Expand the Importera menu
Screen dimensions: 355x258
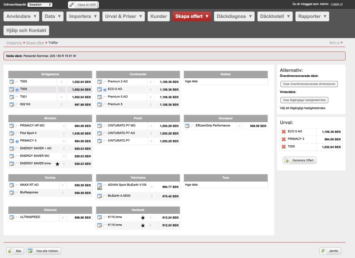pyautogui.click(x=83, y=16)
